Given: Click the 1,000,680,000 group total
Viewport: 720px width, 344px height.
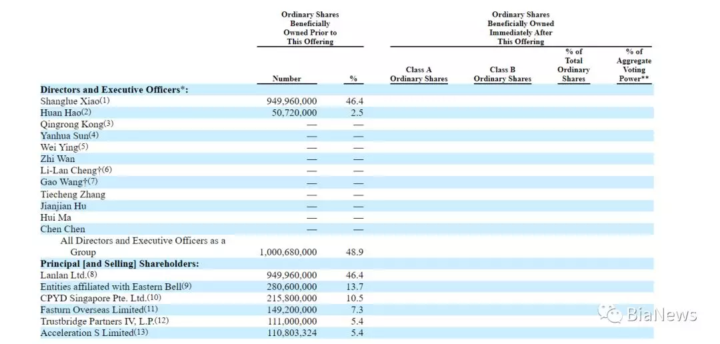Looking at the screenshot, I should 288,252.
